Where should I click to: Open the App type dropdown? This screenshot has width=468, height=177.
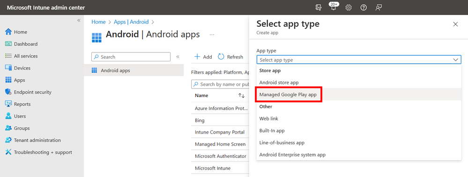pyautogui.click(x=359, y=59)
